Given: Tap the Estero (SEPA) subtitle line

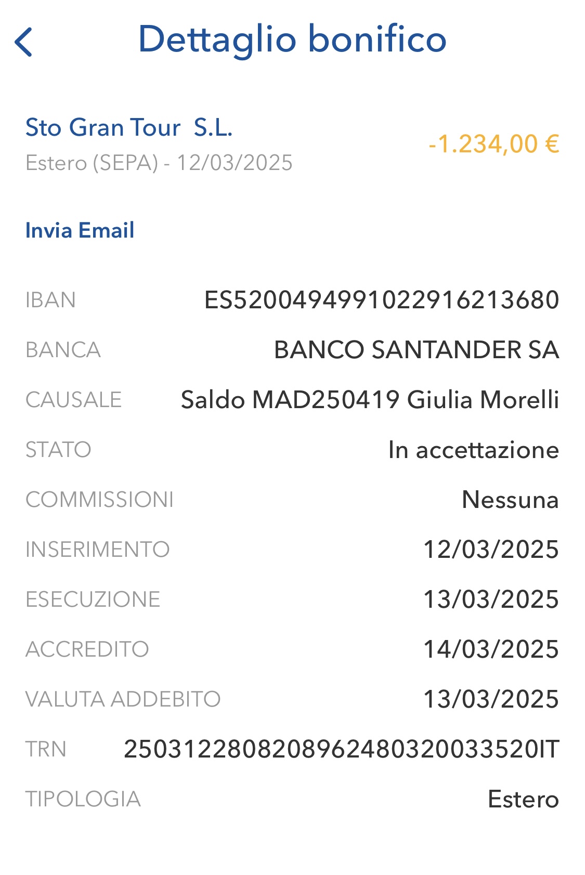Looking at the screenshot, I should pos(159,163).
